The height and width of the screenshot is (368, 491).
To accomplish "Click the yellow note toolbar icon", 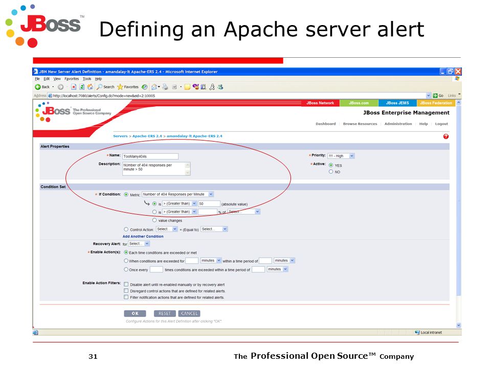I will coord(187,87).
